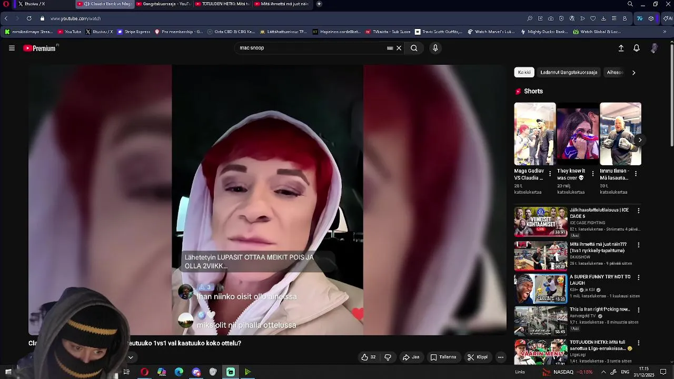Open Opera ad blocker shield icon

click(561, 18)
